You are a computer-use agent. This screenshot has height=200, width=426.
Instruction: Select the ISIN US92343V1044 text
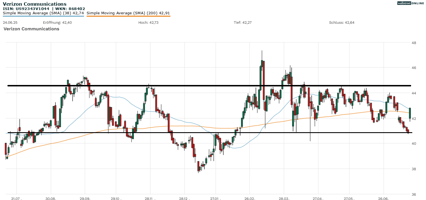point(26,9)
